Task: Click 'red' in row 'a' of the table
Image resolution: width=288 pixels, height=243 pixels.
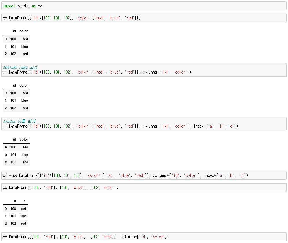Action: pyautogui.click(x=25, y=147)
